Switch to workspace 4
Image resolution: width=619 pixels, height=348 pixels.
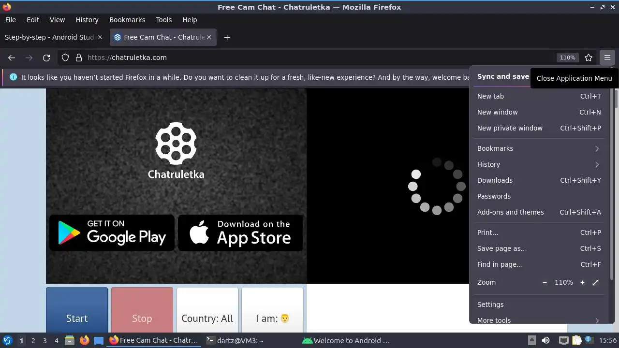[x=56, y=340]
